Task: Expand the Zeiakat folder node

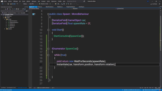Action: coord(5,29)
